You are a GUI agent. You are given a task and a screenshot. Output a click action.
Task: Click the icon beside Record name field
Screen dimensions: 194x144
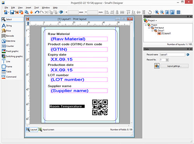(188, 55)
